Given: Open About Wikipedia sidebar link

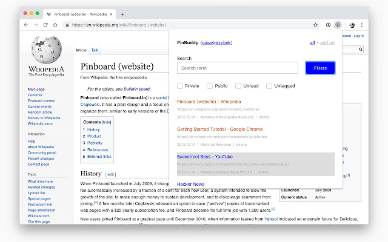Looking at the screenshot, I should pyautogui.click(x=41, y=147).
